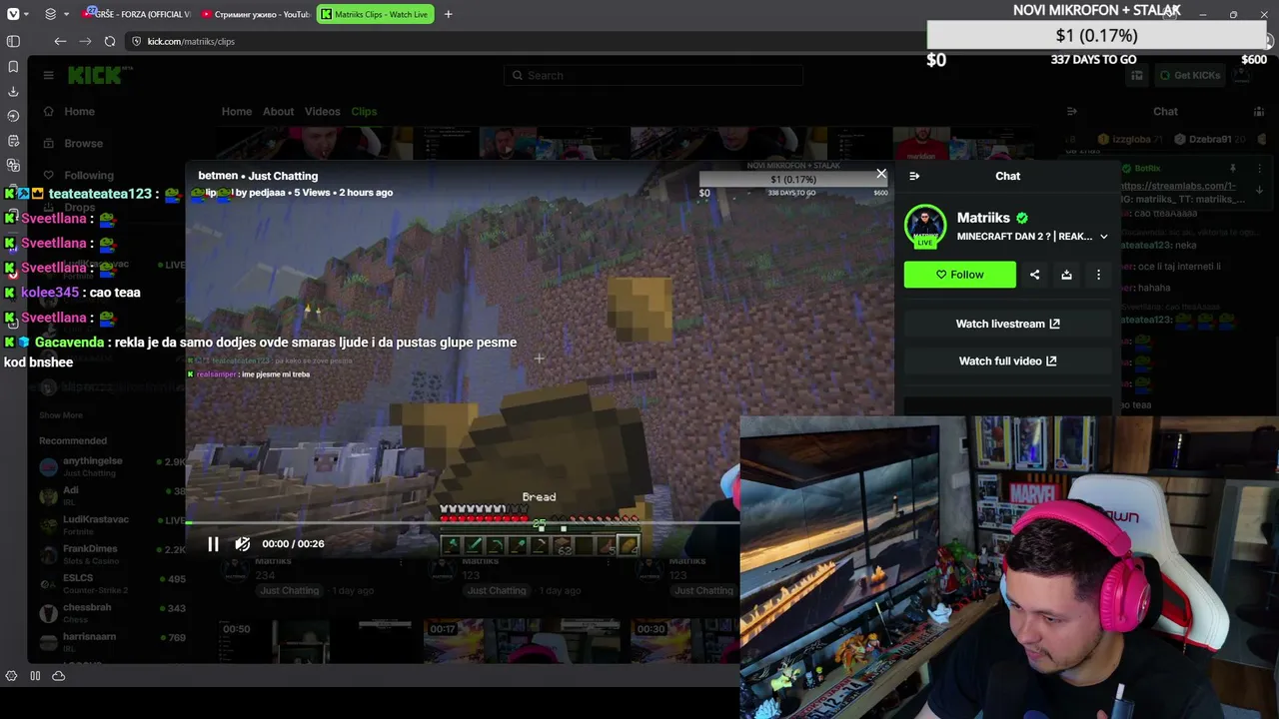Seek on the clip progress bar
Viewport: 1279px width, 719px height.
click(463, 522)
